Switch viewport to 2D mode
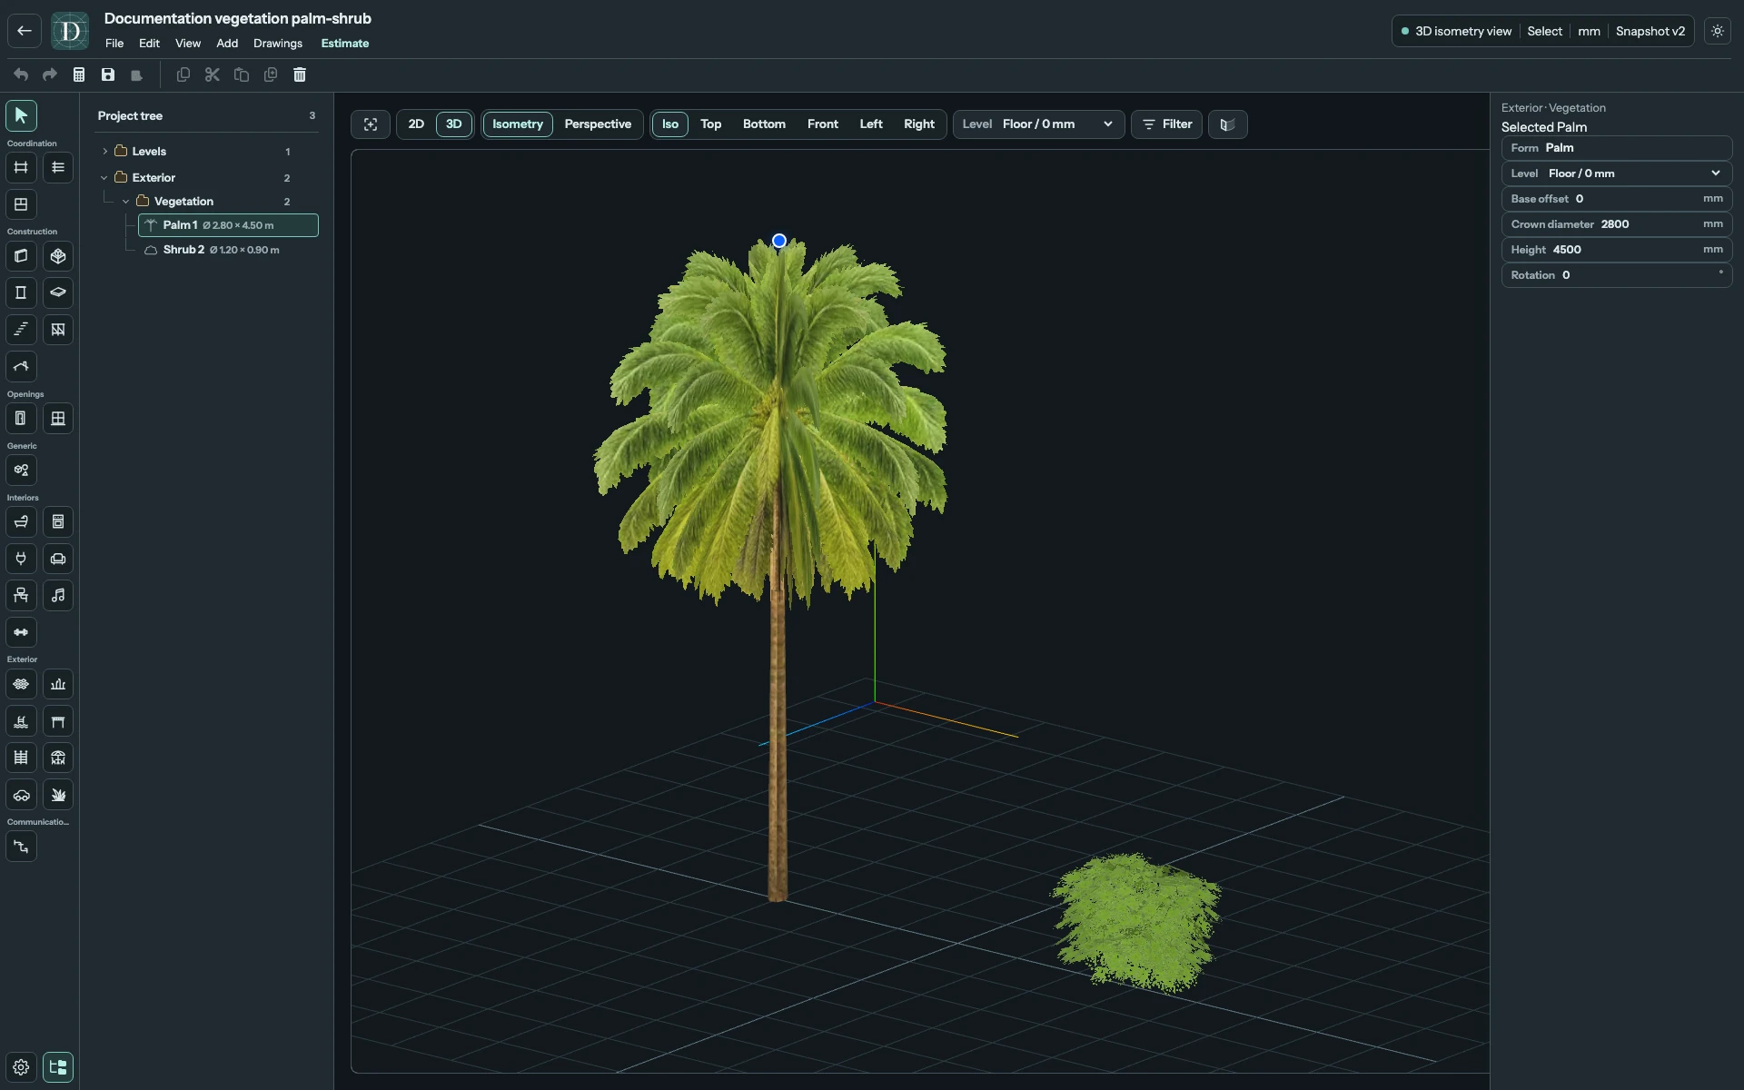 (x=416, y=124)
